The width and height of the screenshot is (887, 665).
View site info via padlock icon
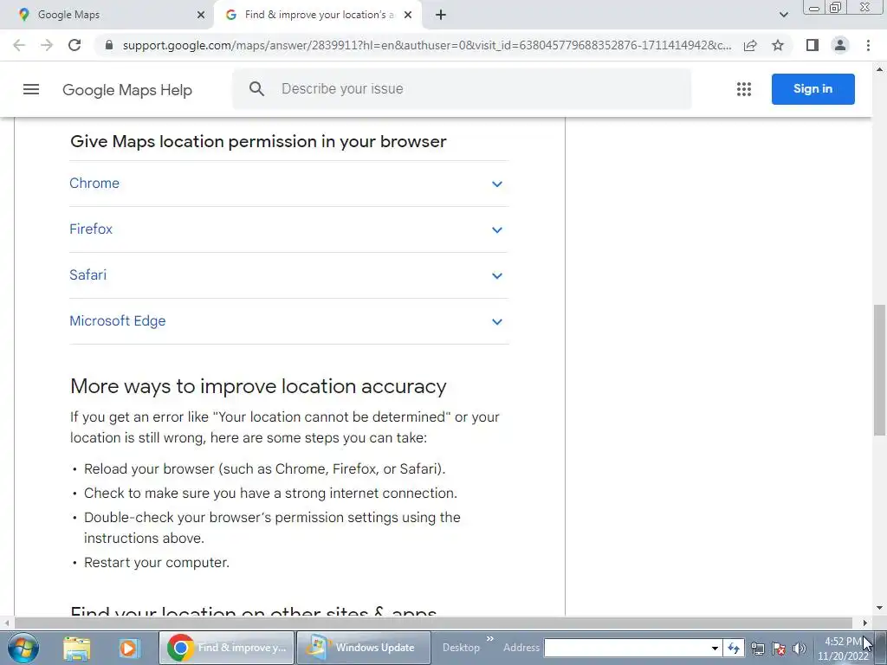(x=109, y=45)
